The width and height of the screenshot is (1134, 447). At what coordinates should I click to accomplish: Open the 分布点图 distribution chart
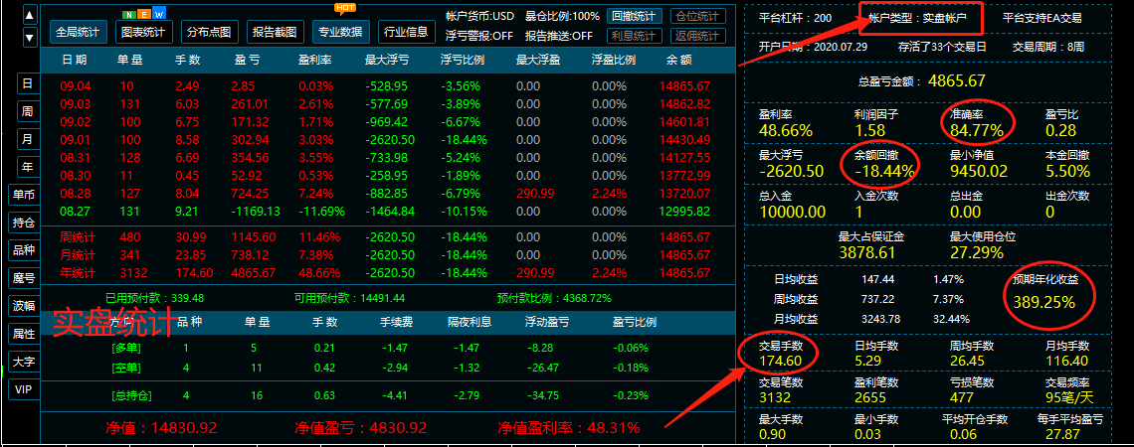[209, 32]
